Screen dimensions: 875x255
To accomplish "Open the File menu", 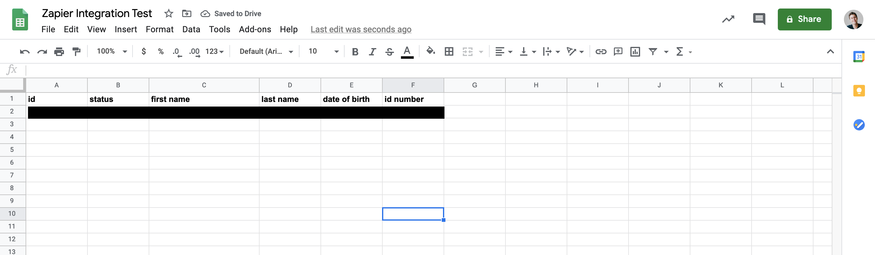I will click(x=48, y=30).
